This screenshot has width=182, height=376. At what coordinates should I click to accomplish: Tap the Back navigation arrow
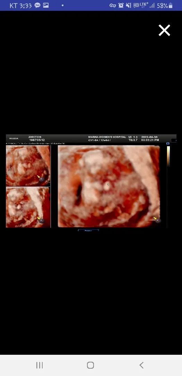point(141,365)
